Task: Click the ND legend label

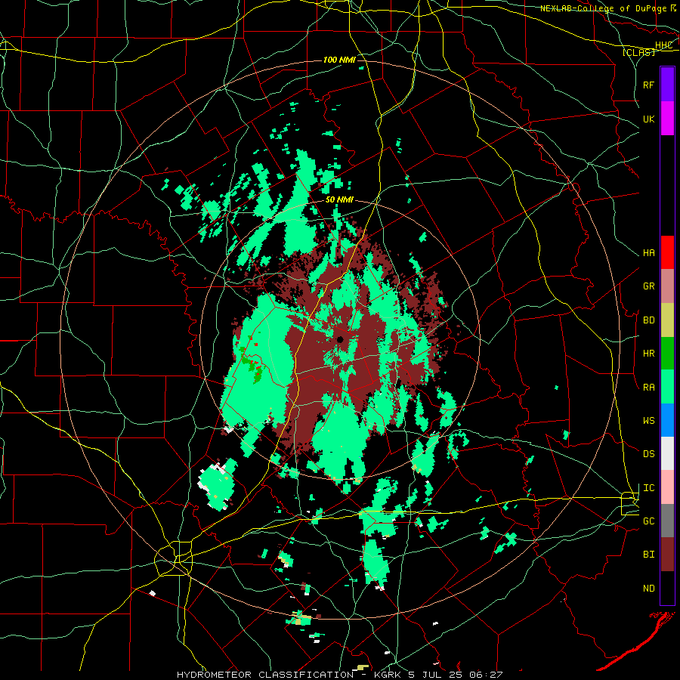Action: point(648,589)
